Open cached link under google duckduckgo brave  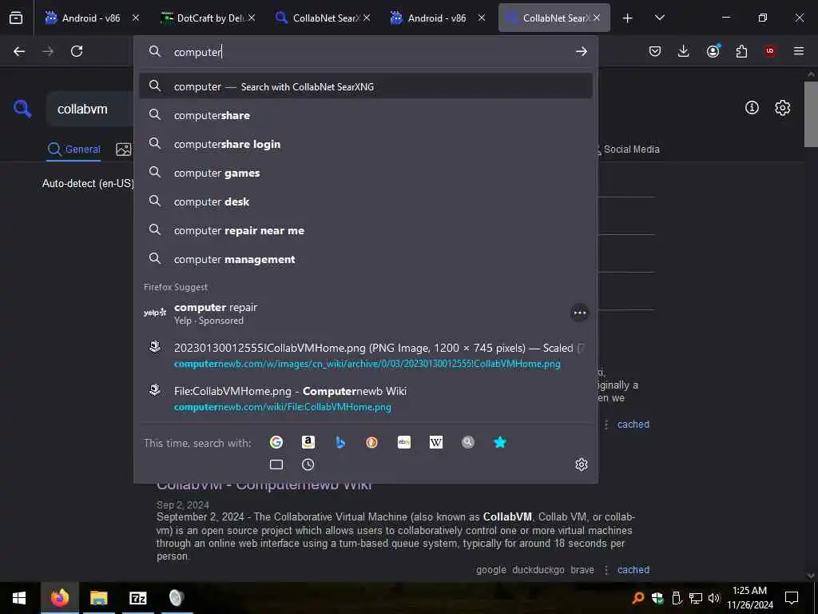(633, 569)
